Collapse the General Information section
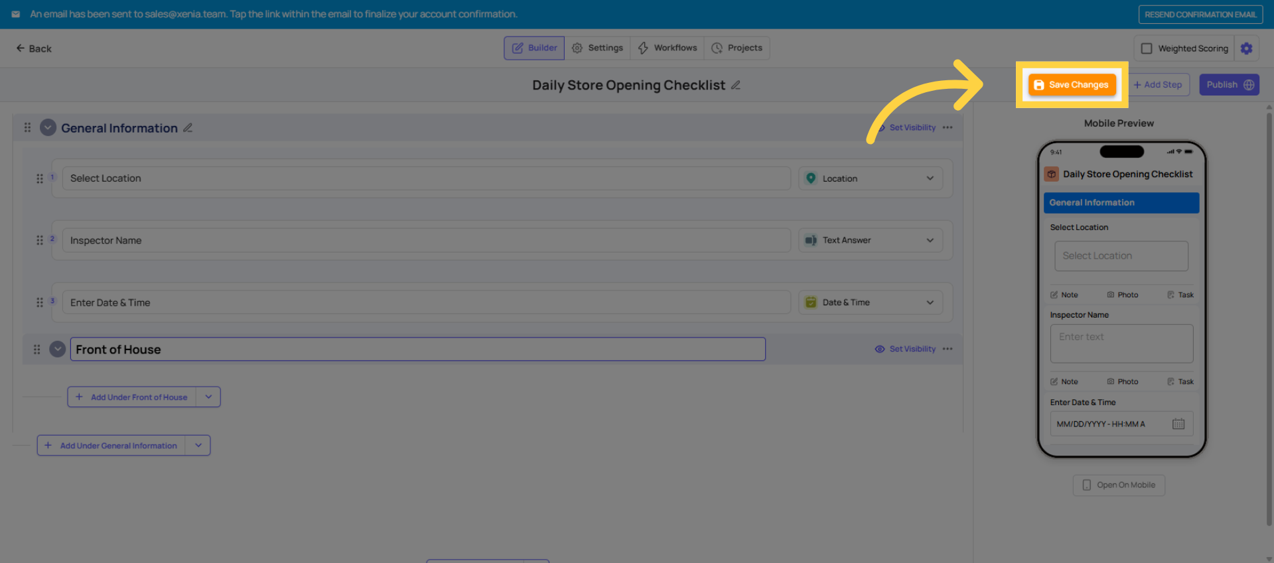Screen dimensions: 1274x563 tap(48, 127)
